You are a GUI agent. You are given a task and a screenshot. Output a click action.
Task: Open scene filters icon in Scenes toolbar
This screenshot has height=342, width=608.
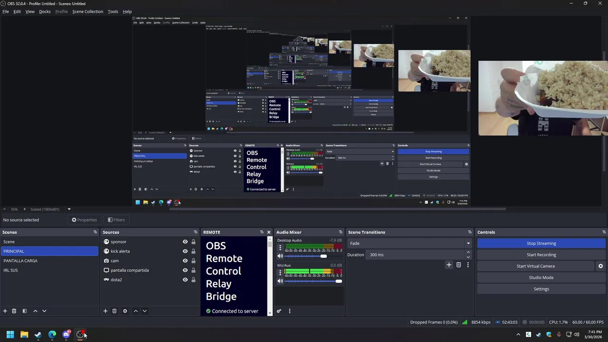click(24, 311)
